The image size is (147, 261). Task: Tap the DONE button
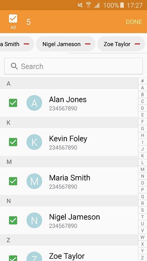(x=134, y=22)
